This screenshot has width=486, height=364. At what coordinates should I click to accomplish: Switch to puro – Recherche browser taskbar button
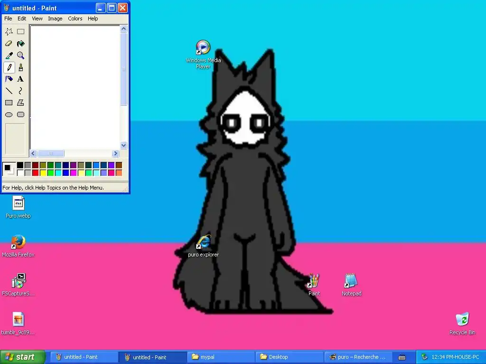tap(358, 357)
